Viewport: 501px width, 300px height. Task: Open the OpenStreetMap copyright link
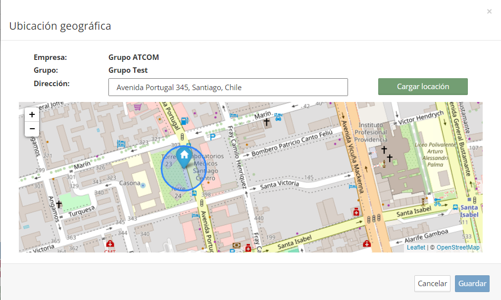coord(457,248)
